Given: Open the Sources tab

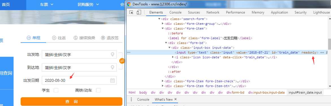Looking at the screenshot, I should point(194,12).
